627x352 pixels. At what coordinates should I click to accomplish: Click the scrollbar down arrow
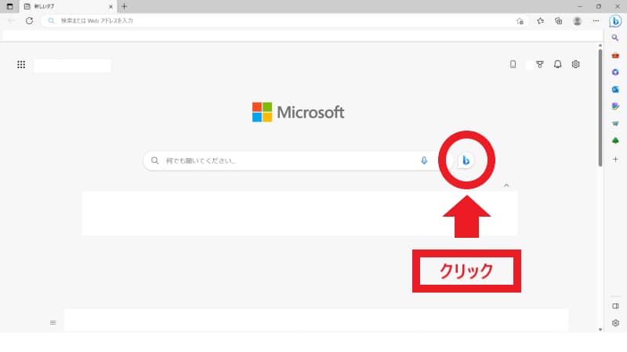[x=600, y=329]
